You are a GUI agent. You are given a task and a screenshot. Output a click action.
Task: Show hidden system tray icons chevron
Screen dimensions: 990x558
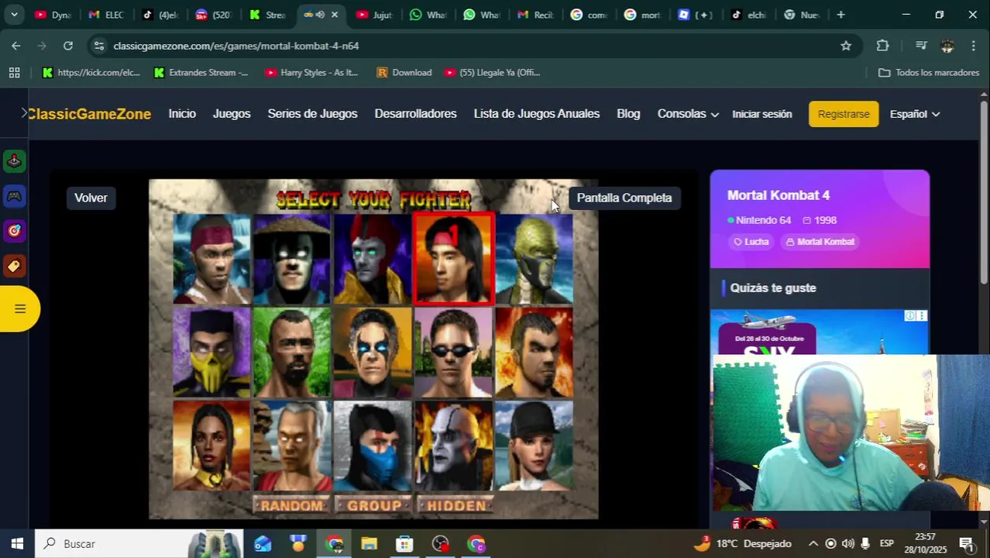click(813, 543)
